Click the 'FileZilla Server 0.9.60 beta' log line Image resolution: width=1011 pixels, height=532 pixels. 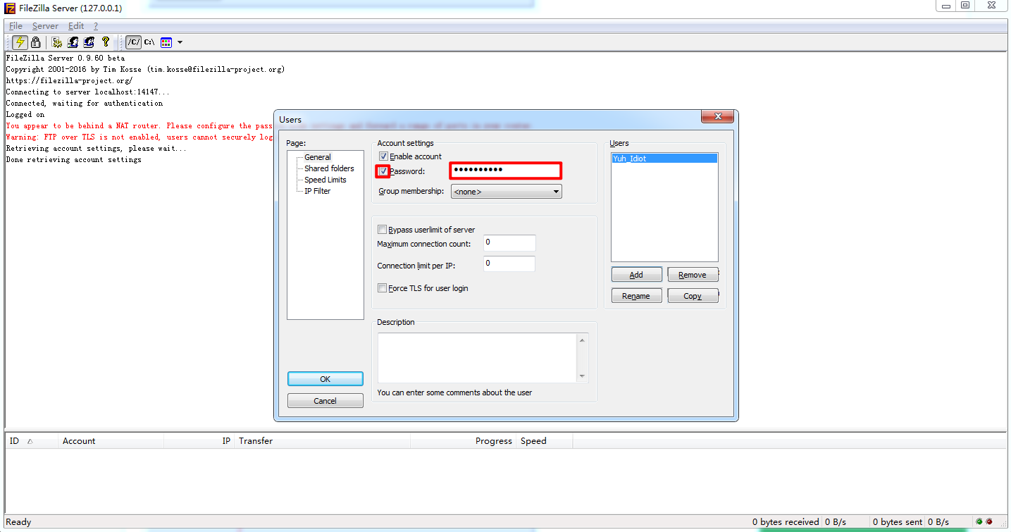[66, 58]
